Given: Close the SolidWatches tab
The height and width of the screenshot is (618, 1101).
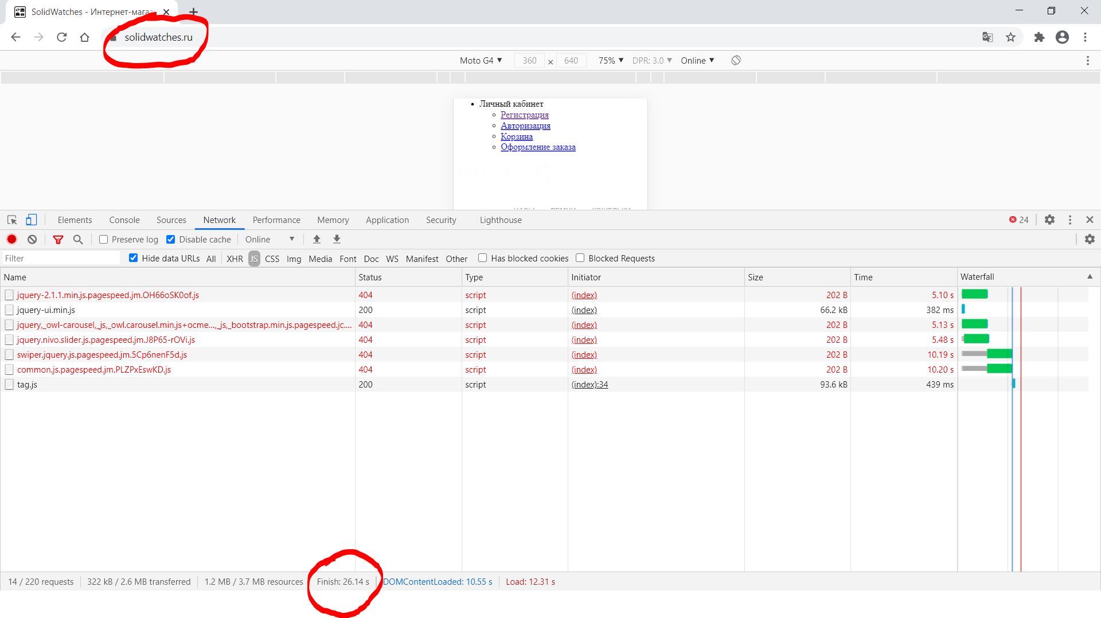Looking at the screenshot, I should 166,11.
